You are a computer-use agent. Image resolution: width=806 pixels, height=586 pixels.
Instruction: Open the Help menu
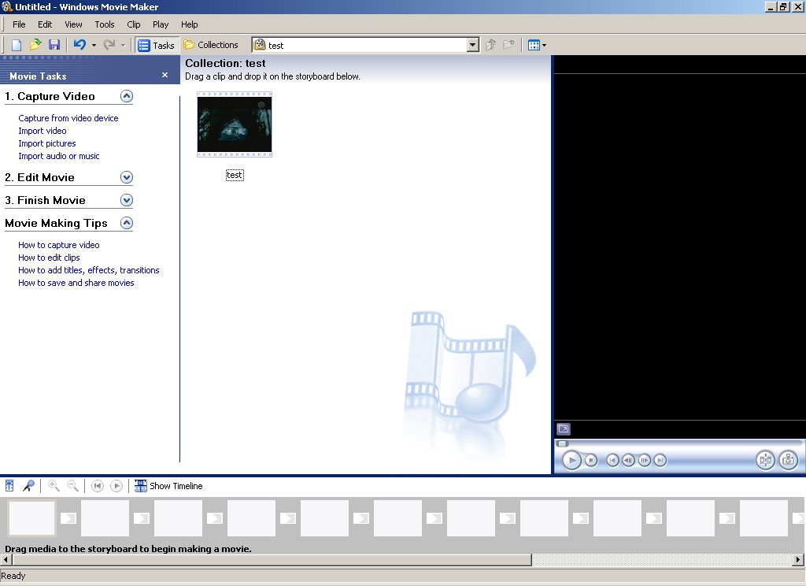[189, 24]
